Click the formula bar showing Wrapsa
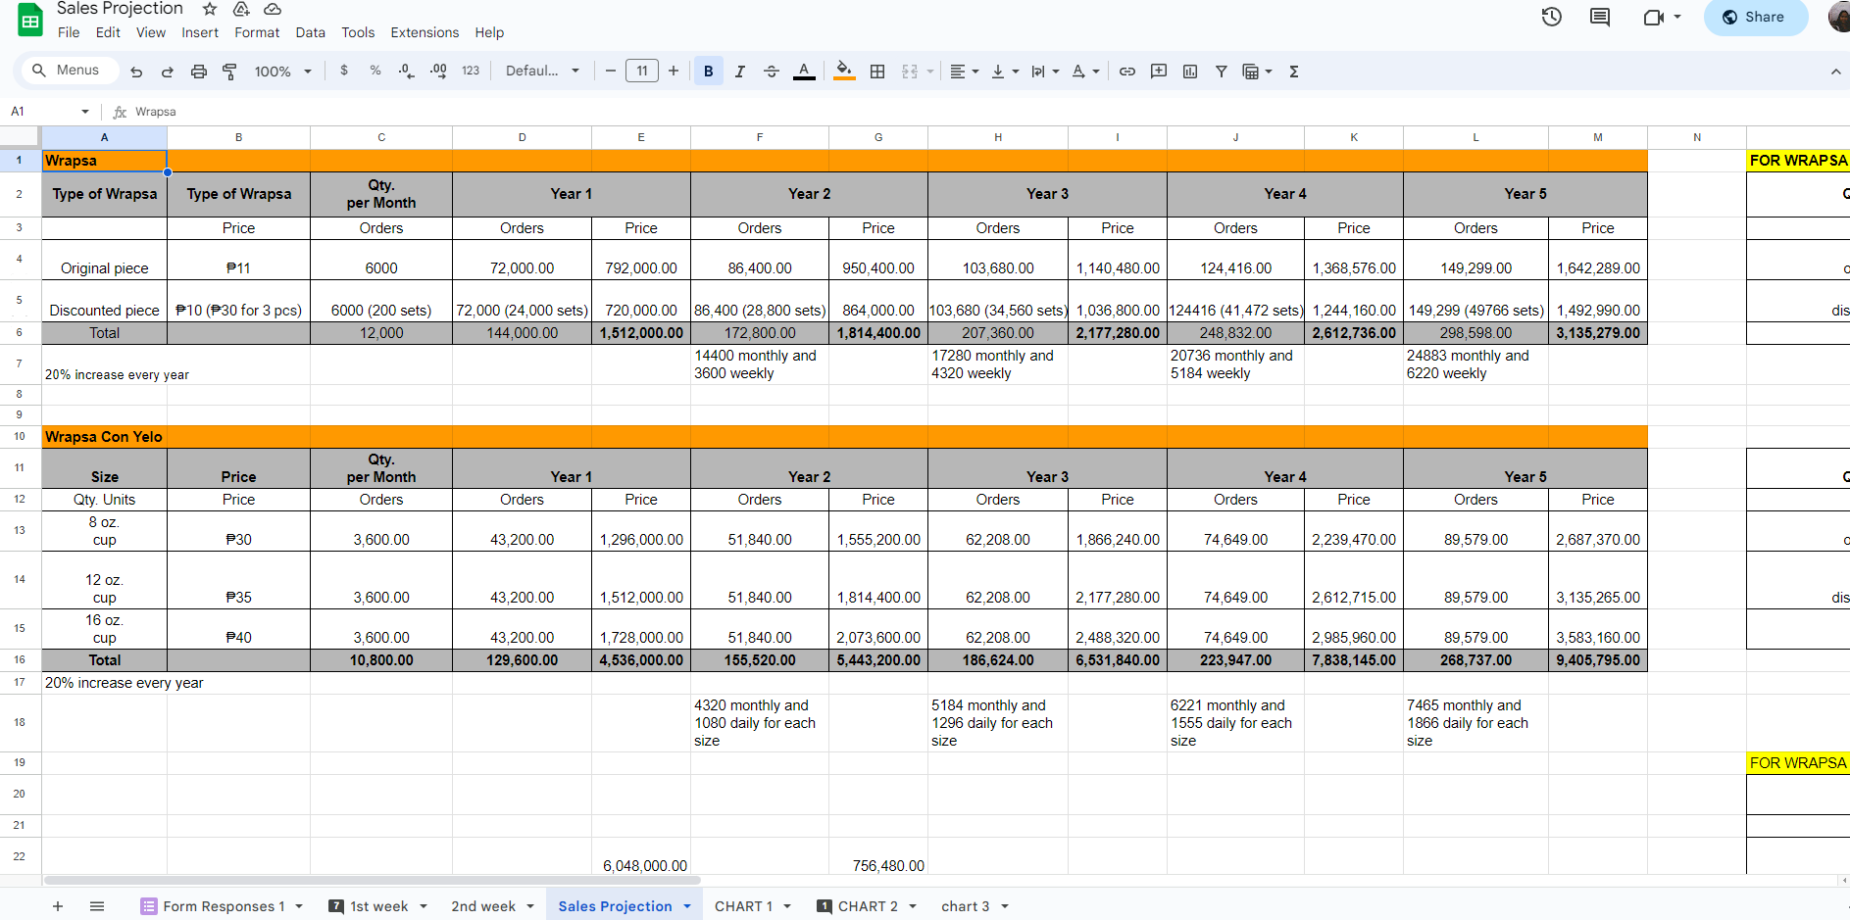This screenshot has height=920, width=1850. click(988, 112)
